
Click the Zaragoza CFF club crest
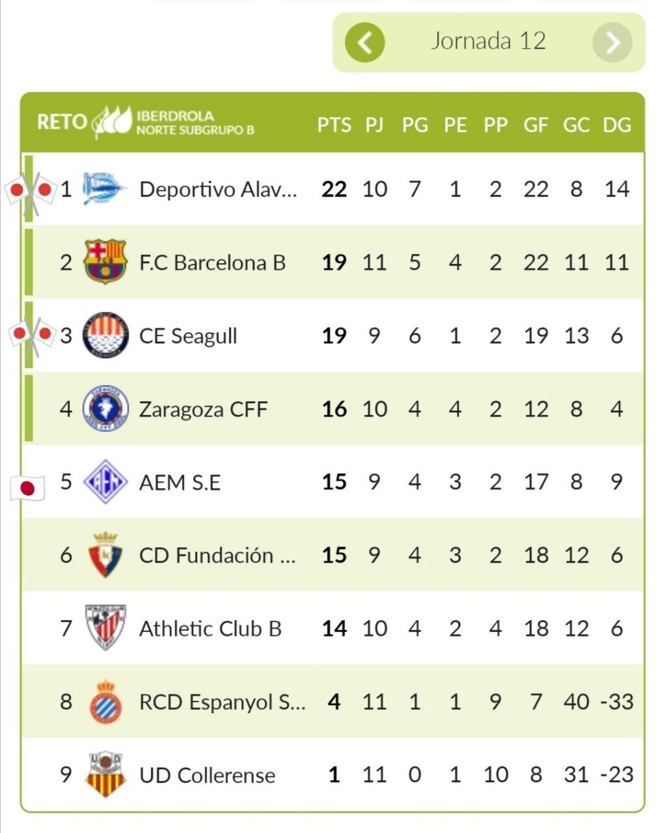[x=105, y=408]
